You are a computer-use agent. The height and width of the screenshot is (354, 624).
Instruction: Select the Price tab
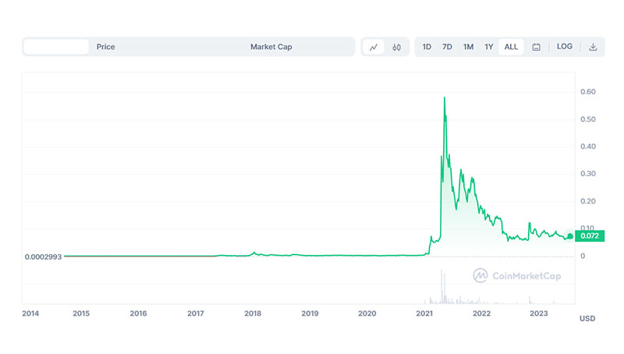point(105,47)
